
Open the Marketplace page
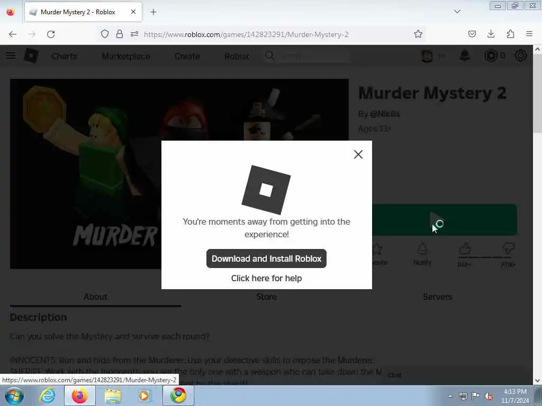(x=126, y=56)
